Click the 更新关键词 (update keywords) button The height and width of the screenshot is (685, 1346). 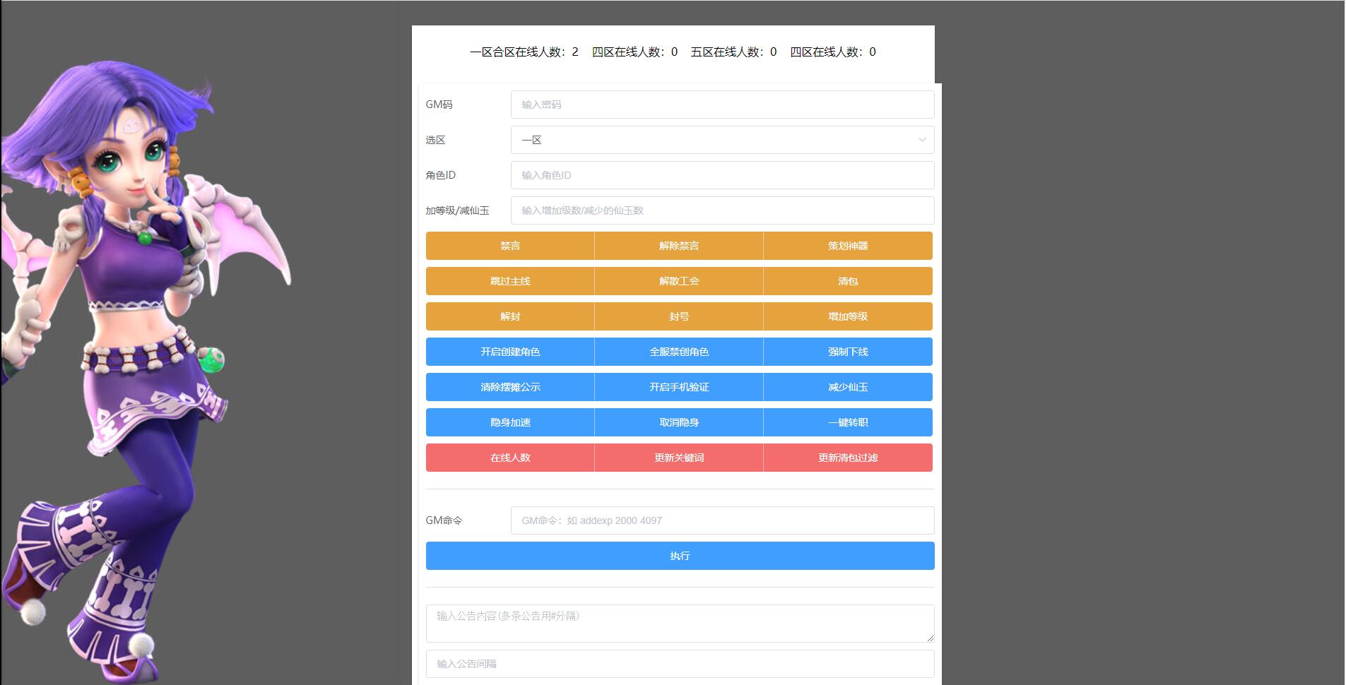tap(679, 457)
